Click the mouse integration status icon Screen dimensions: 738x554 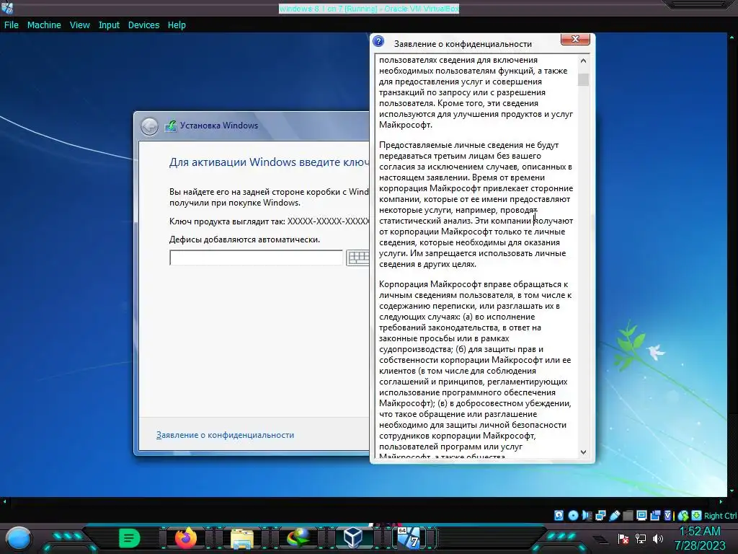coord(683,516)
